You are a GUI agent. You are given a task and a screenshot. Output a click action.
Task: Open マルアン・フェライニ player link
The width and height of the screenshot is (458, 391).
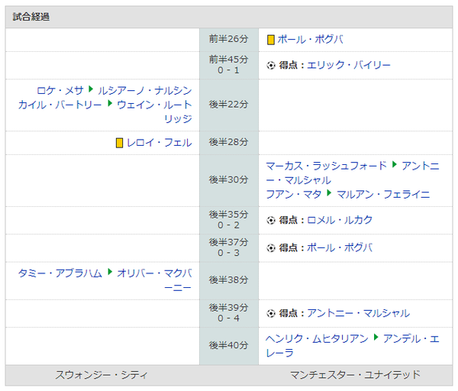383,194
